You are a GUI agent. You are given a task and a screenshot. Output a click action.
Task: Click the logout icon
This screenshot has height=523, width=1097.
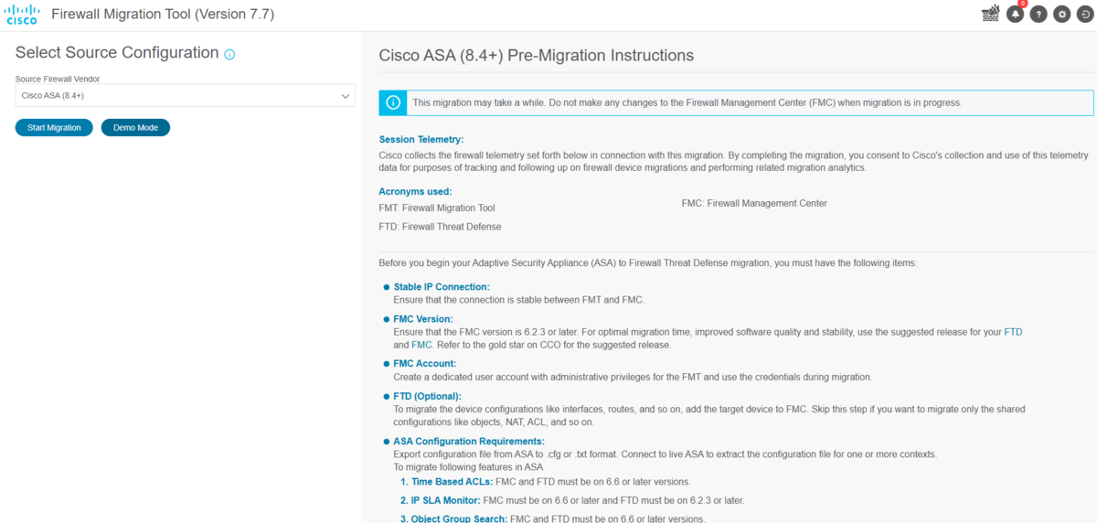tap(1085, 14)
